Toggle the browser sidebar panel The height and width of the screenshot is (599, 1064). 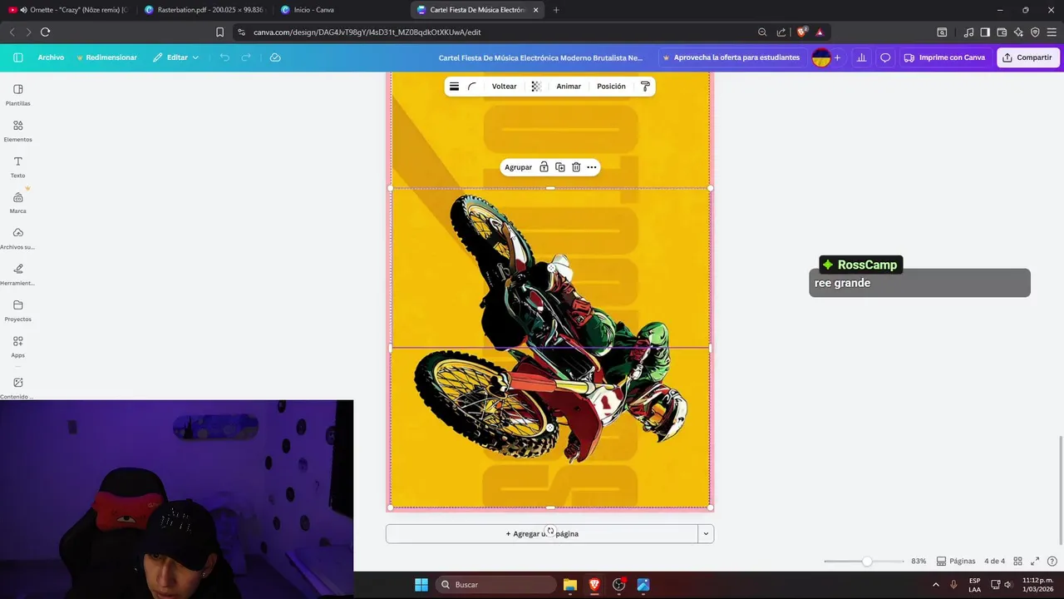[x=985, y=32]
